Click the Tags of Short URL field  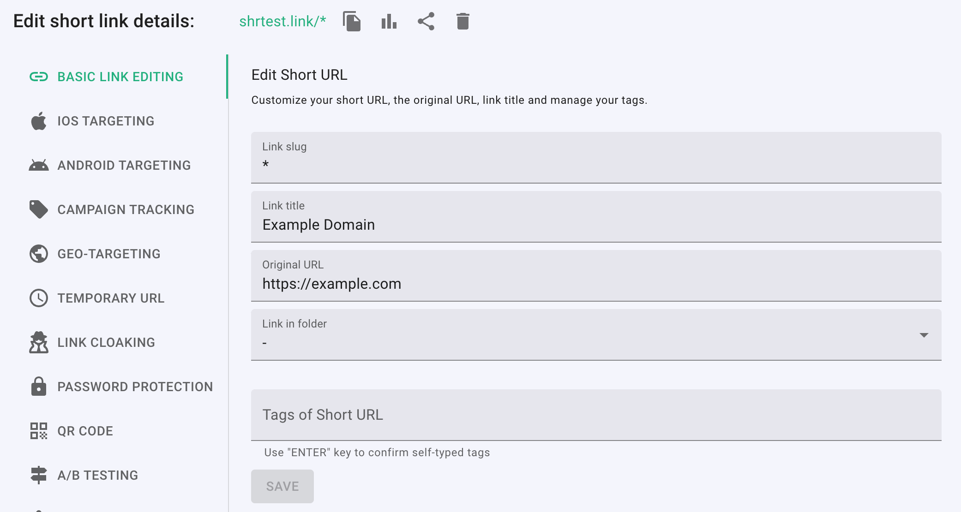[x=596, y=415]
